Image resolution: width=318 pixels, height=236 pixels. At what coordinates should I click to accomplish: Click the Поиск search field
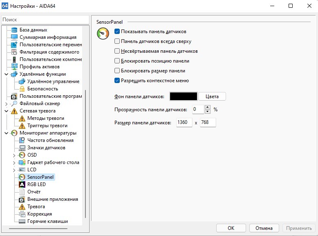pos(45,20)
